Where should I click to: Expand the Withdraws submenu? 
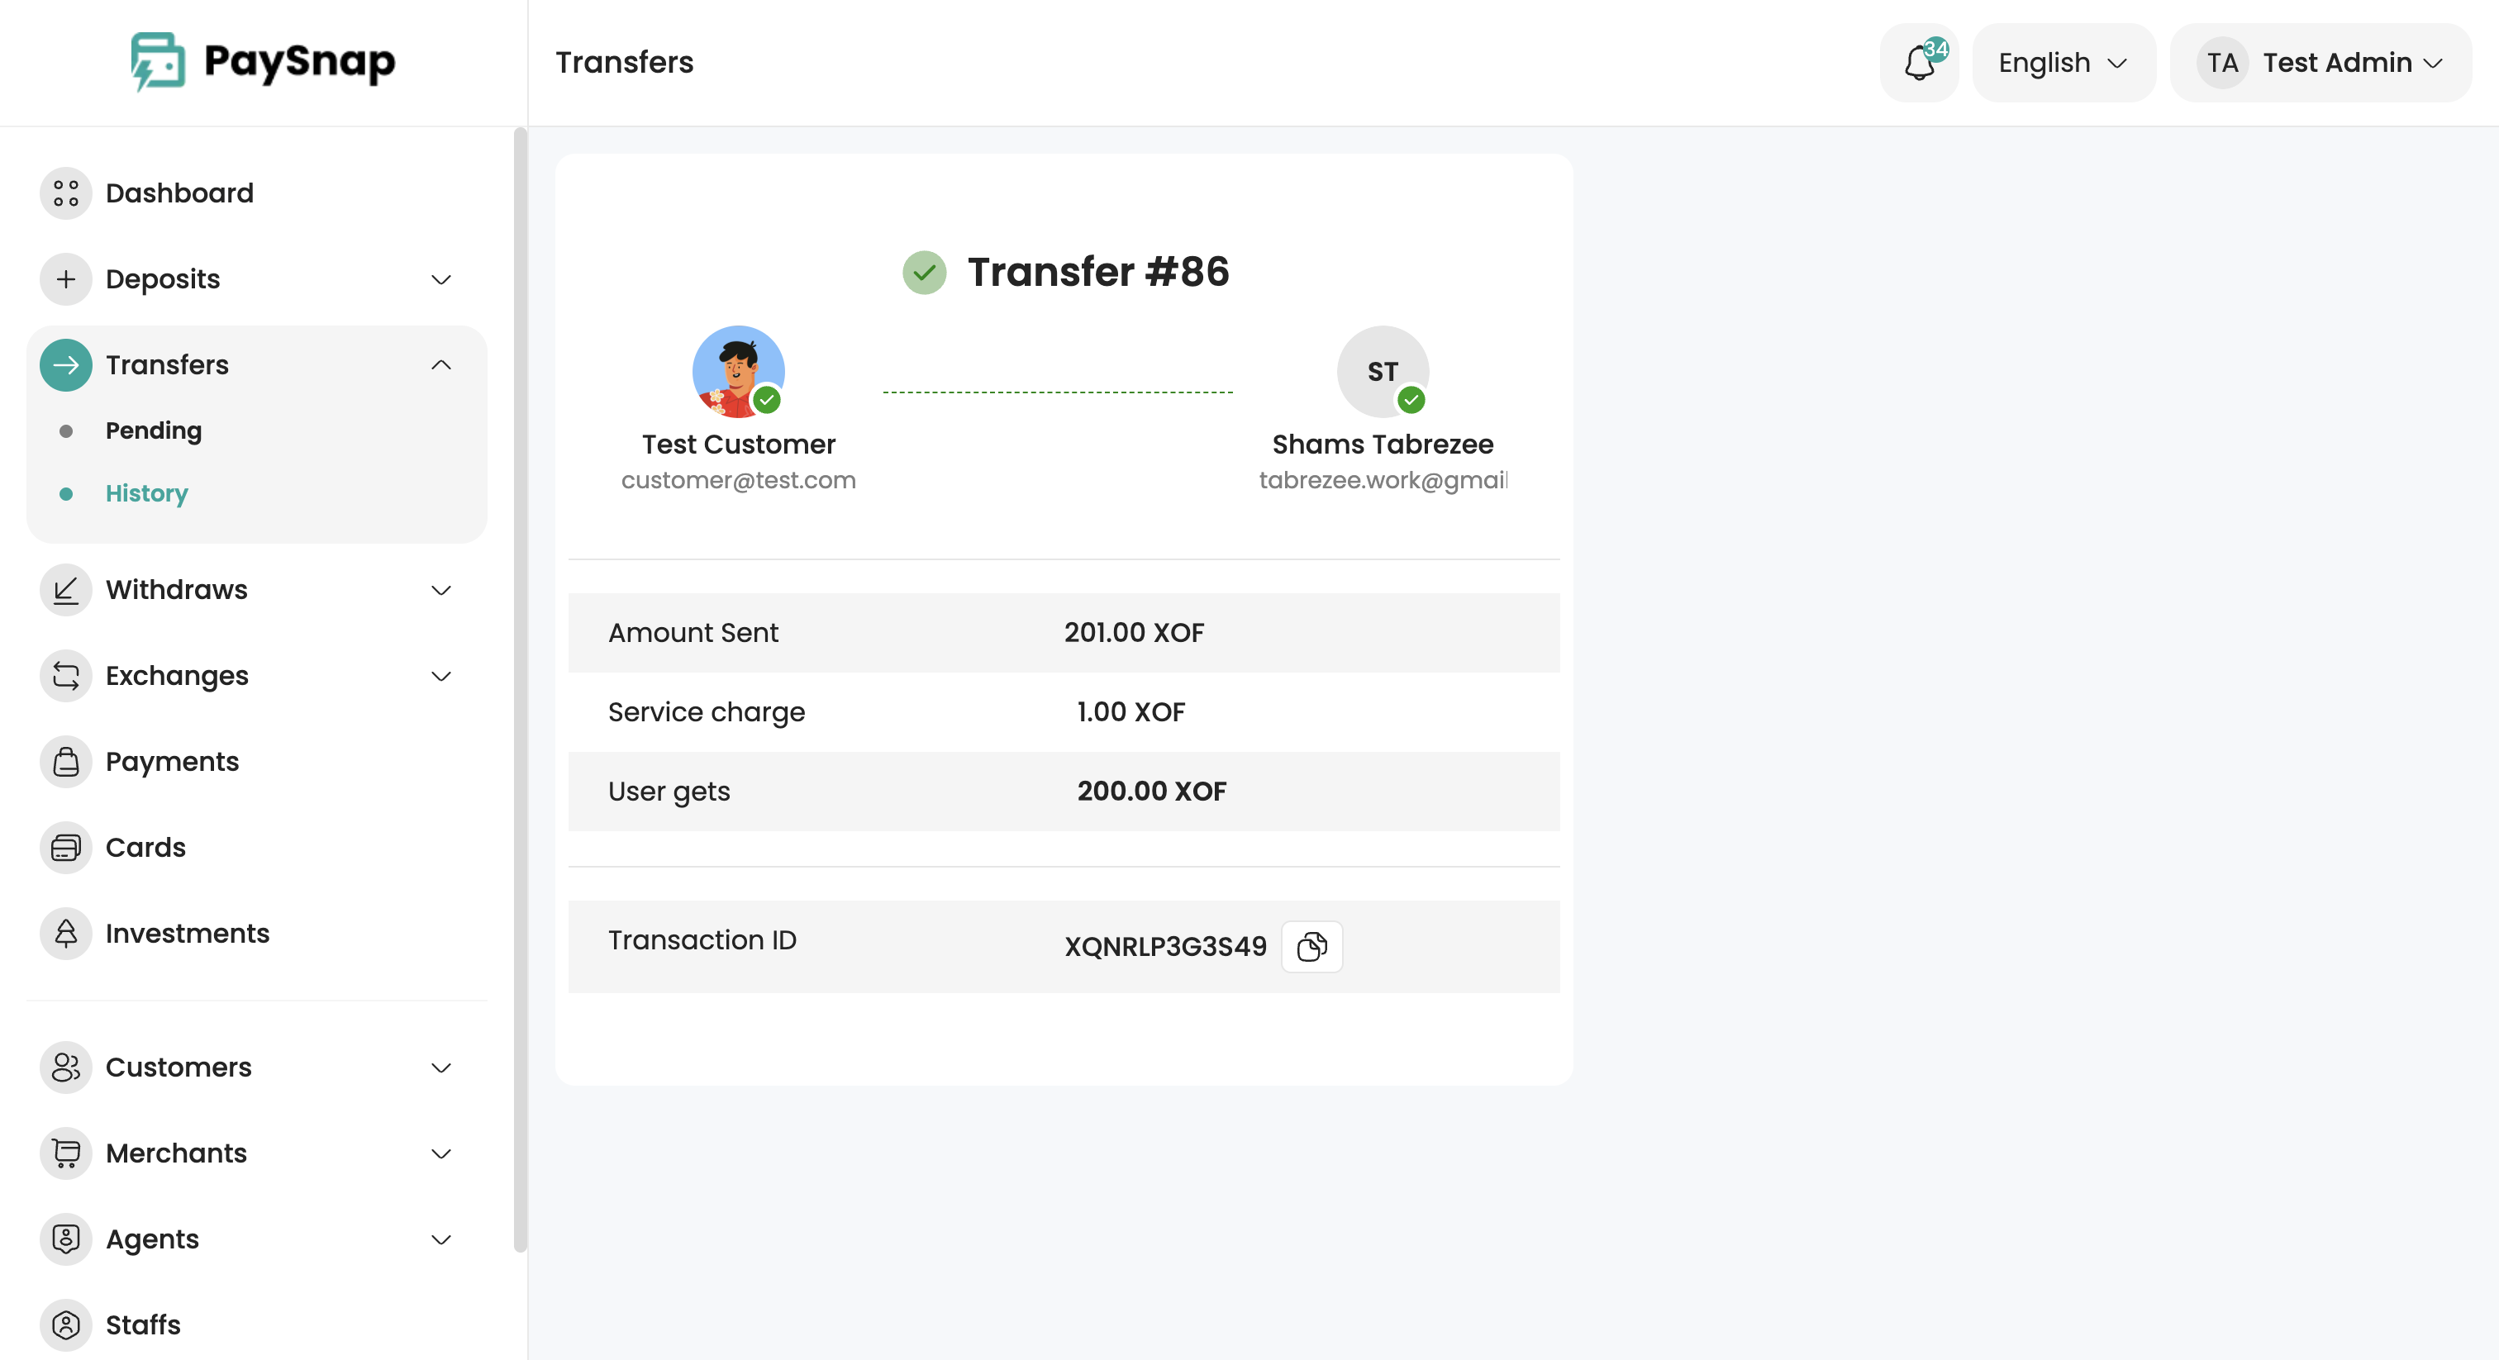[x=440, y=590]
